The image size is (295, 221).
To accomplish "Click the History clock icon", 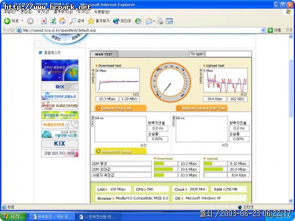I will 138,21.
